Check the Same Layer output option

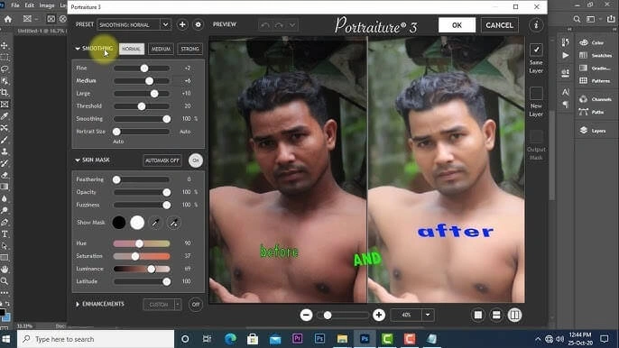pyautogui.click(x=536, y=50)
